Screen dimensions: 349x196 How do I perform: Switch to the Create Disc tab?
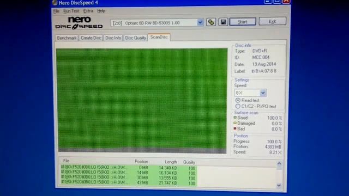click(91, 38)
